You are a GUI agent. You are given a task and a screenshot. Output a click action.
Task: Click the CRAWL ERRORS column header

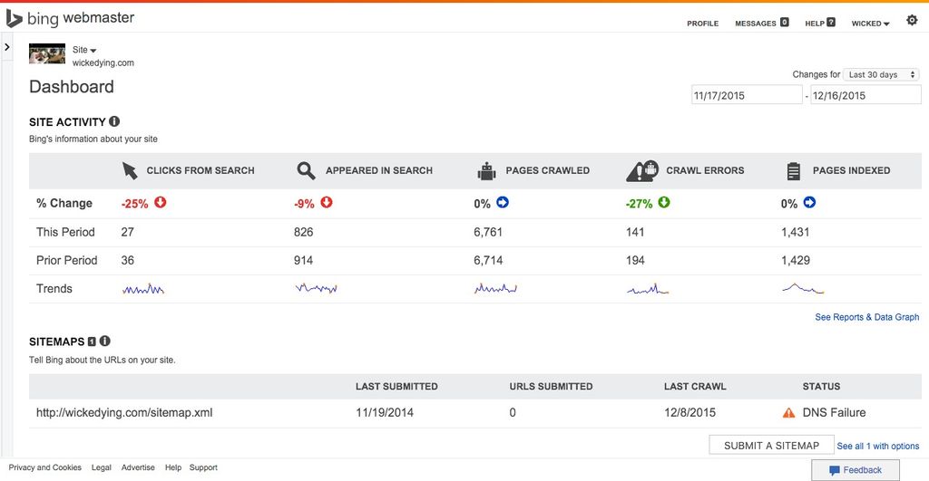pyautogui.click(x=705, y=170)
